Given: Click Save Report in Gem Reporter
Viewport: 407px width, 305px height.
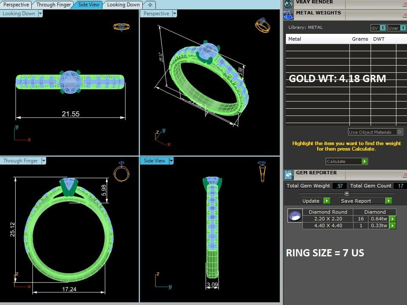Looking at the screenshot, I should click(x=366, y=201).
